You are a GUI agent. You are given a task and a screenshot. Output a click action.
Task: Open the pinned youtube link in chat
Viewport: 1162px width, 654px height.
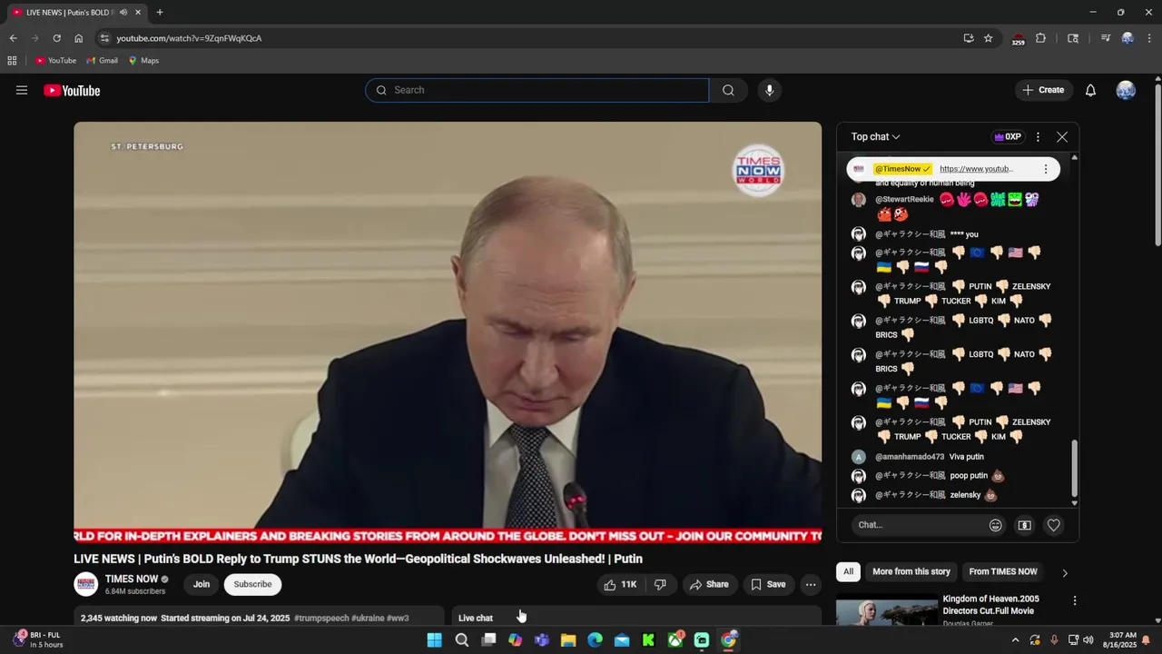click(977, 169)
